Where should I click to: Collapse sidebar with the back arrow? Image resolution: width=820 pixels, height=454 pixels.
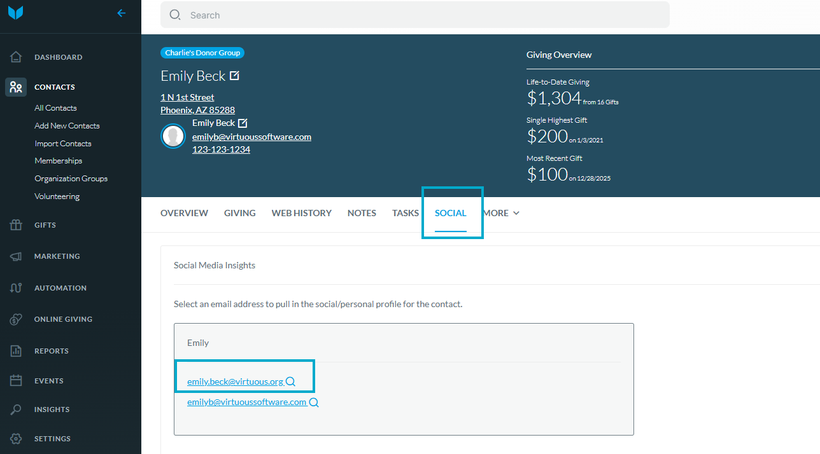122,13
